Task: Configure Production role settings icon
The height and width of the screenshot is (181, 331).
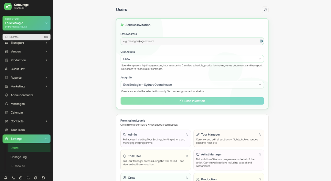Action: (x=260, y=179)
